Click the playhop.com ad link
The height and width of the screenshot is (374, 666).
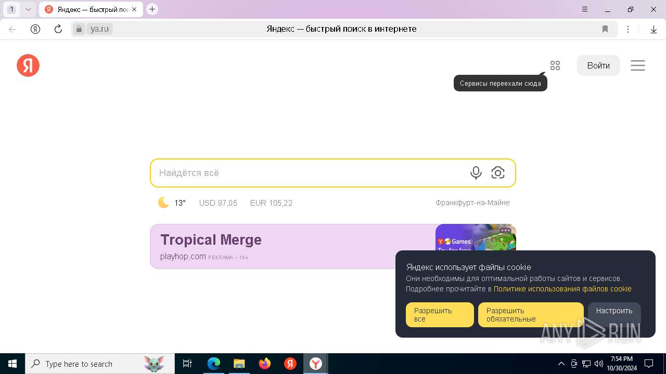183,256
